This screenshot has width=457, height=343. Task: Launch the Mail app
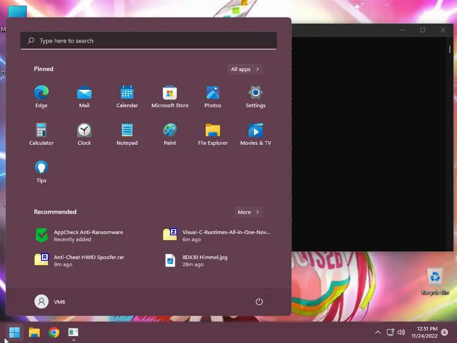84,97
